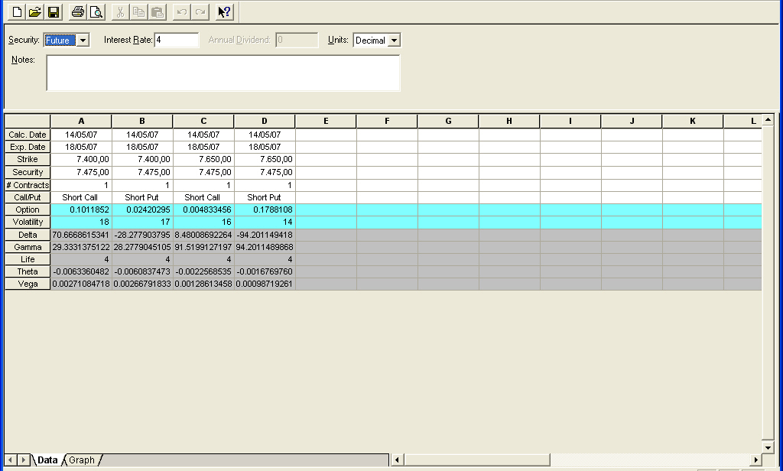Click the Calc. Date row header

[x=28, y=135]
